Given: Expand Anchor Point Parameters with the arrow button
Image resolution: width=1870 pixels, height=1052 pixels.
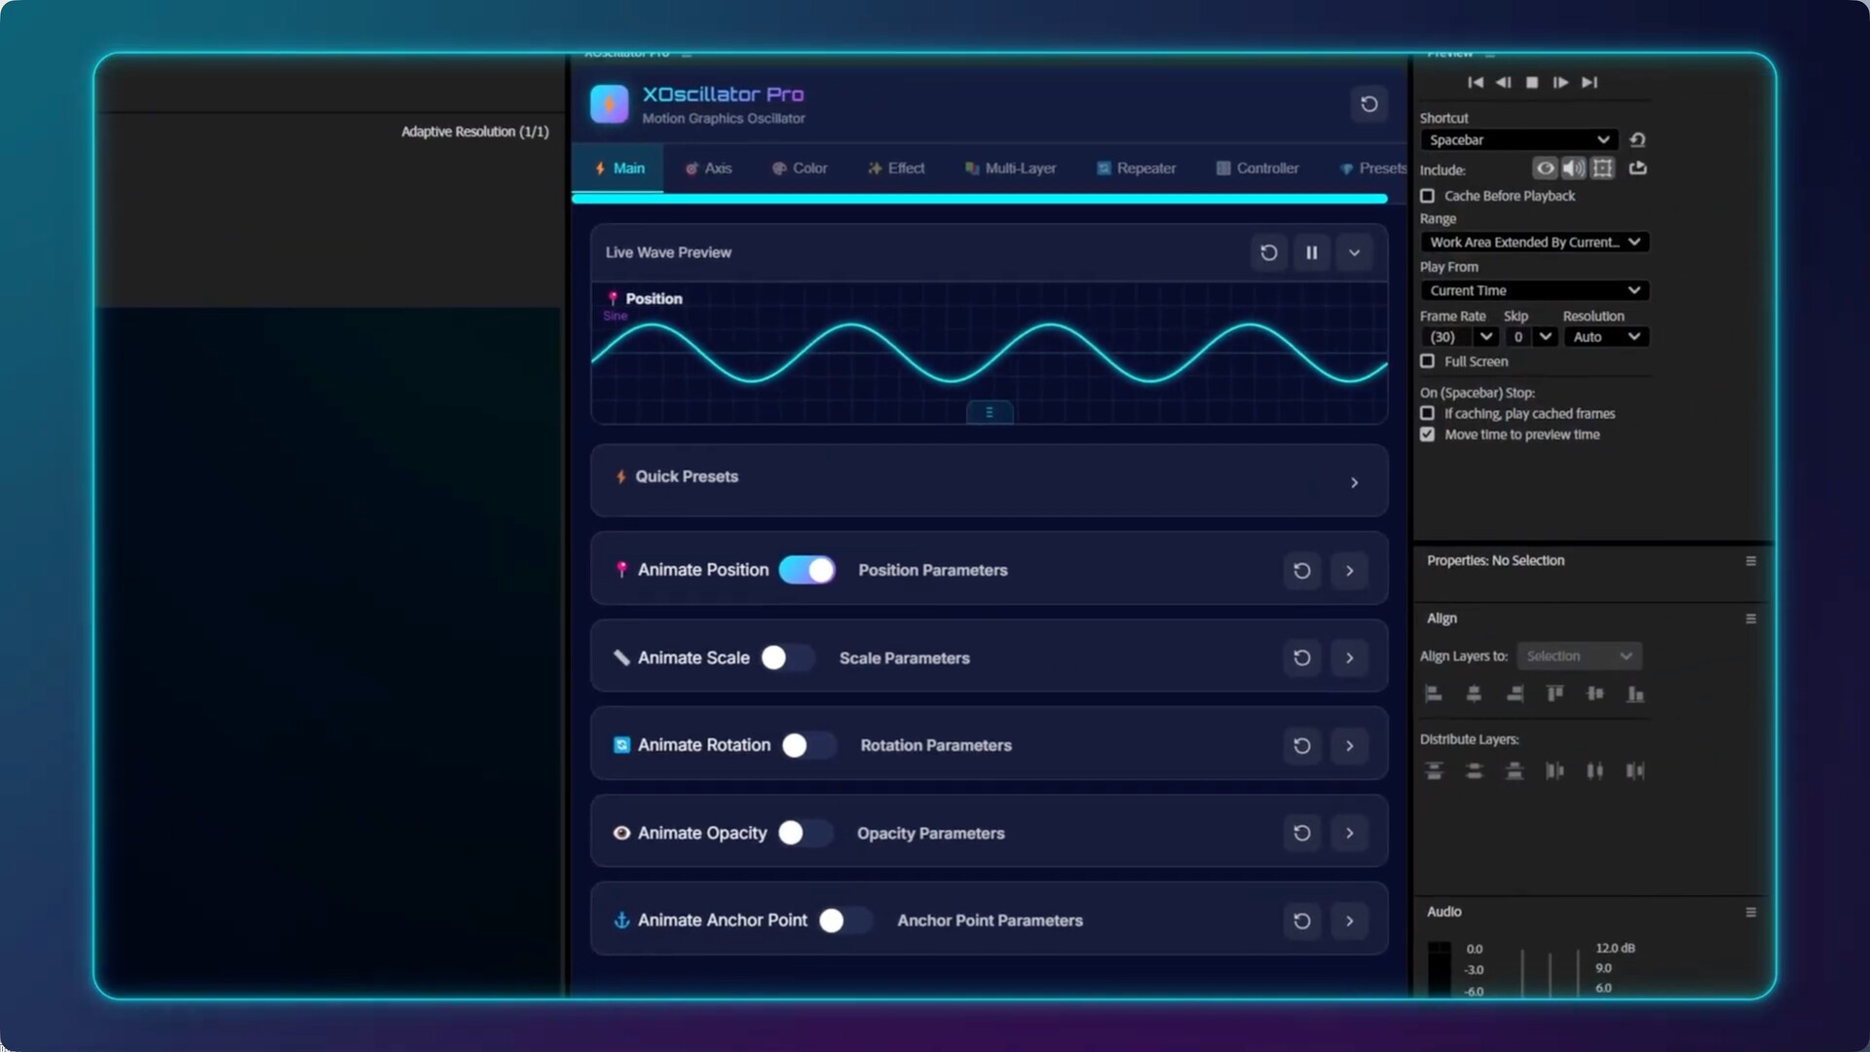Looking at the screenshot, I should [1349, 920].
